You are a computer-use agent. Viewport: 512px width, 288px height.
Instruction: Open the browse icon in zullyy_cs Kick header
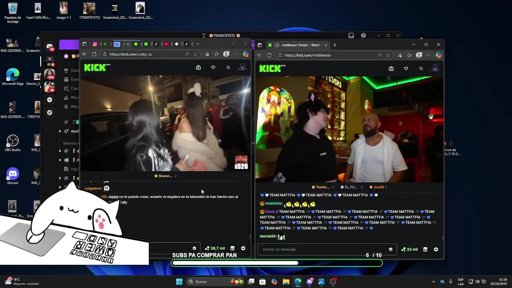[x=198, y=68]
